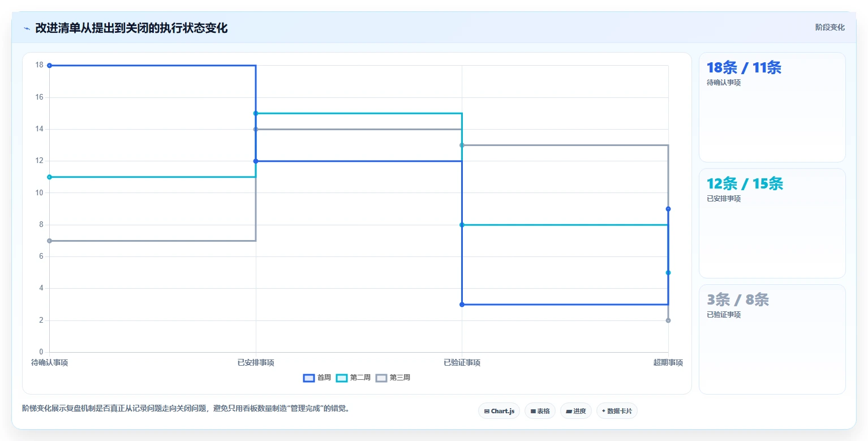Select the 第三周 point at 7 on 待确认事项
Screen dimensions: 868x441
pyautogui.click(x=49, y=241)
